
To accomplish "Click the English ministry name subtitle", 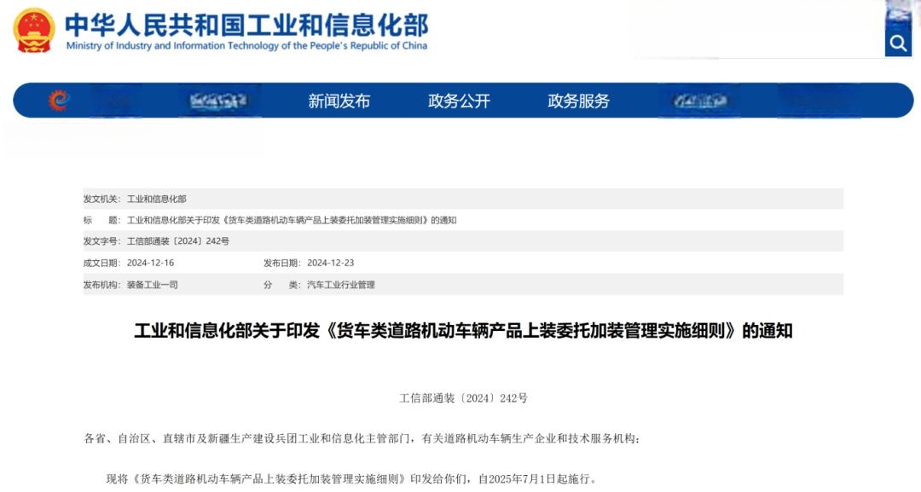I will pyautogui.click(x=246, y=46).
